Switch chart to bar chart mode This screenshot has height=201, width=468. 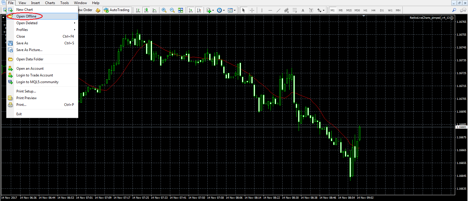tap(138, 10)
